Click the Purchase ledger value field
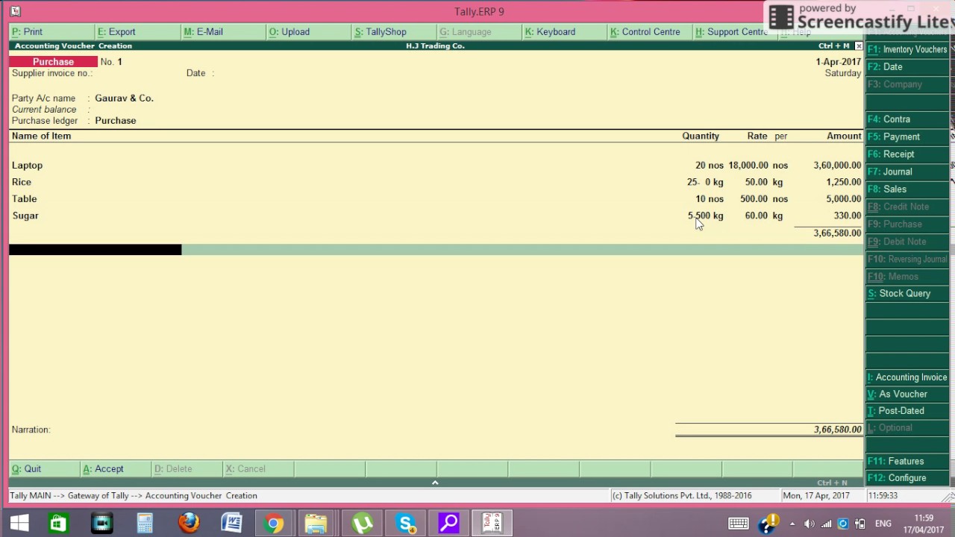The width and height of the screenshot is (955, 537). (116, 121)
